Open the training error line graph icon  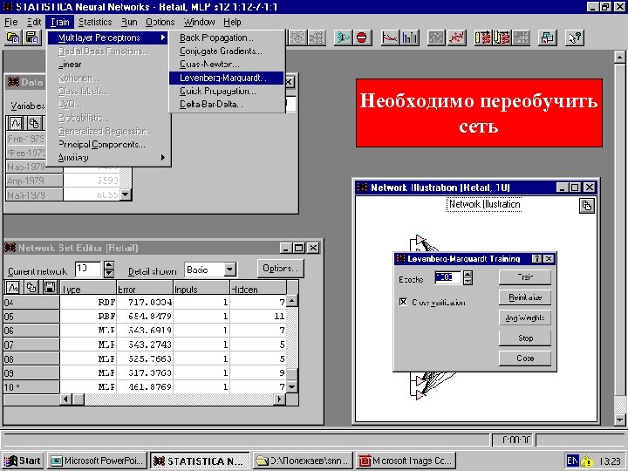pyautogui.click(x=390, y=38)
